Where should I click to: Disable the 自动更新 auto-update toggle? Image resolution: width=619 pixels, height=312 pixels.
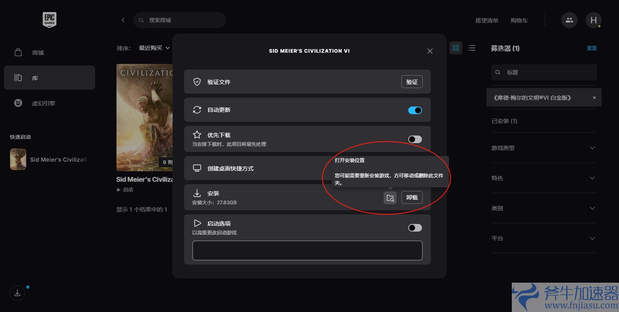click(x=415, y=110)
